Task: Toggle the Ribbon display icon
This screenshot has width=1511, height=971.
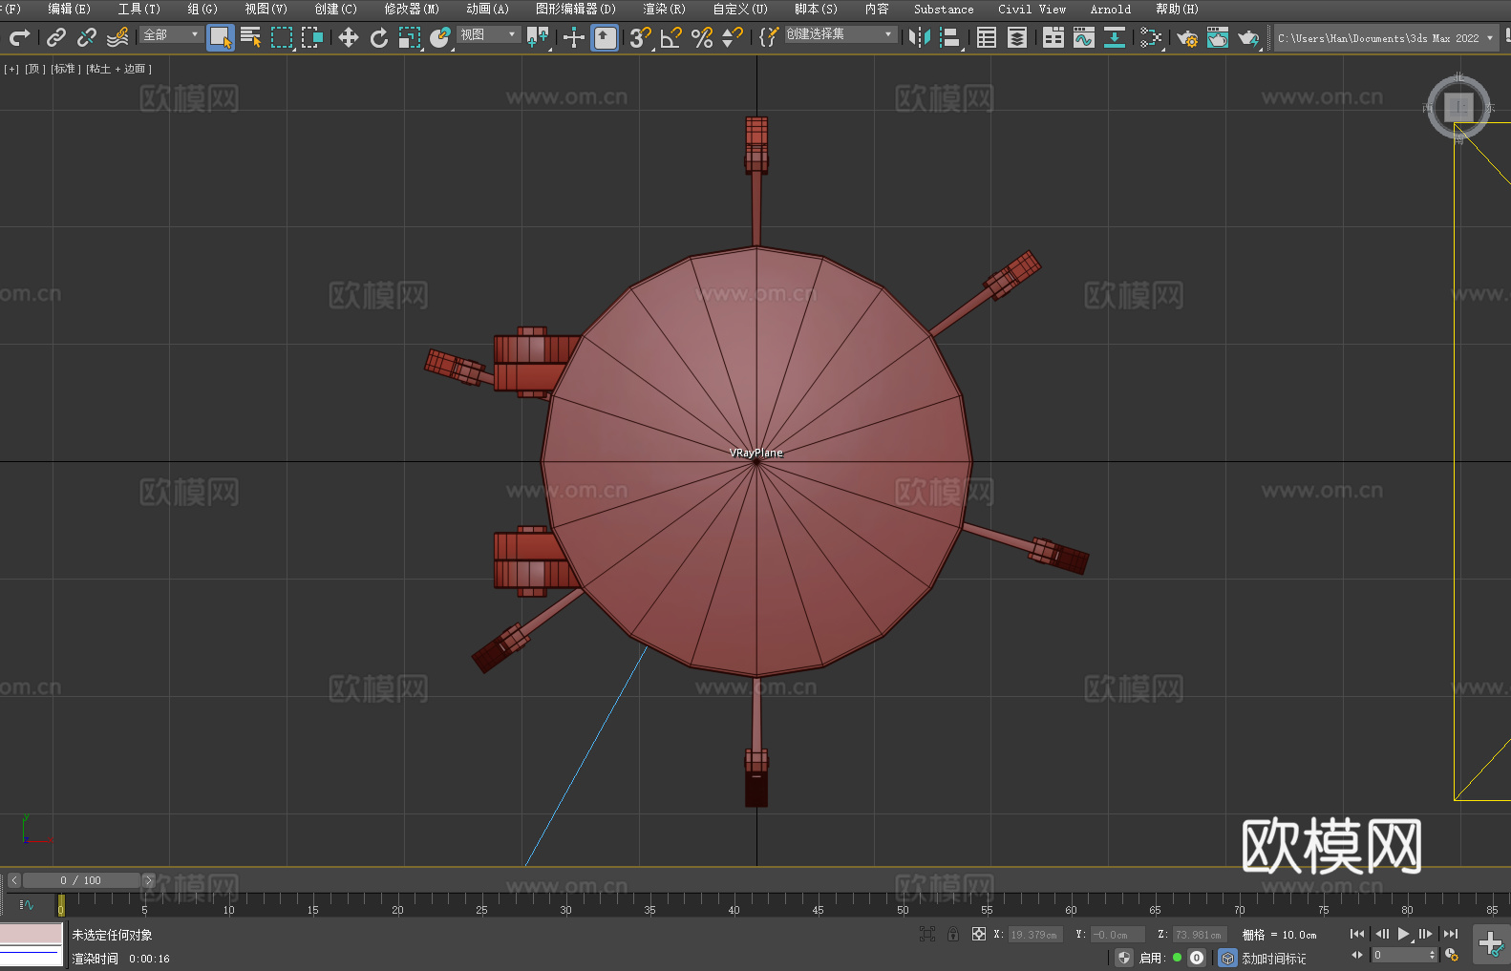Action: pos(1053,37)
